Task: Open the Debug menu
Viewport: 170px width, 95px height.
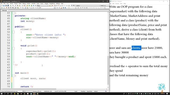Action: click(24, 3)
